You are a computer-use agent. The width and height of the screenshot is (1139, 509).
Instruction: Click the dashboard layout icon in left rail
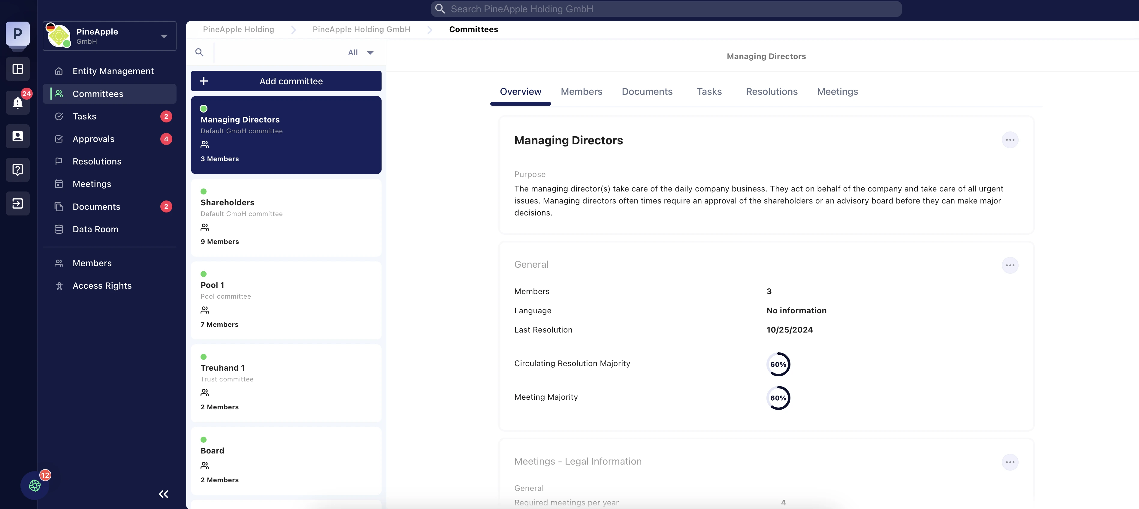(x=18, y=69)
